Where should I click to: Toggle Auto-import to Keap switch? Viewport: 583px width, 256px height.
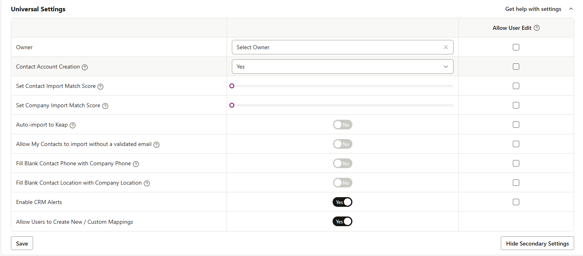tap(343, 125)
